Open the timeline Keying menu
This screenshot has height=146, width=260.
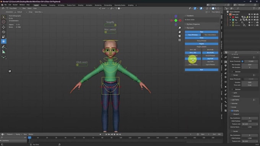point(19,135)
